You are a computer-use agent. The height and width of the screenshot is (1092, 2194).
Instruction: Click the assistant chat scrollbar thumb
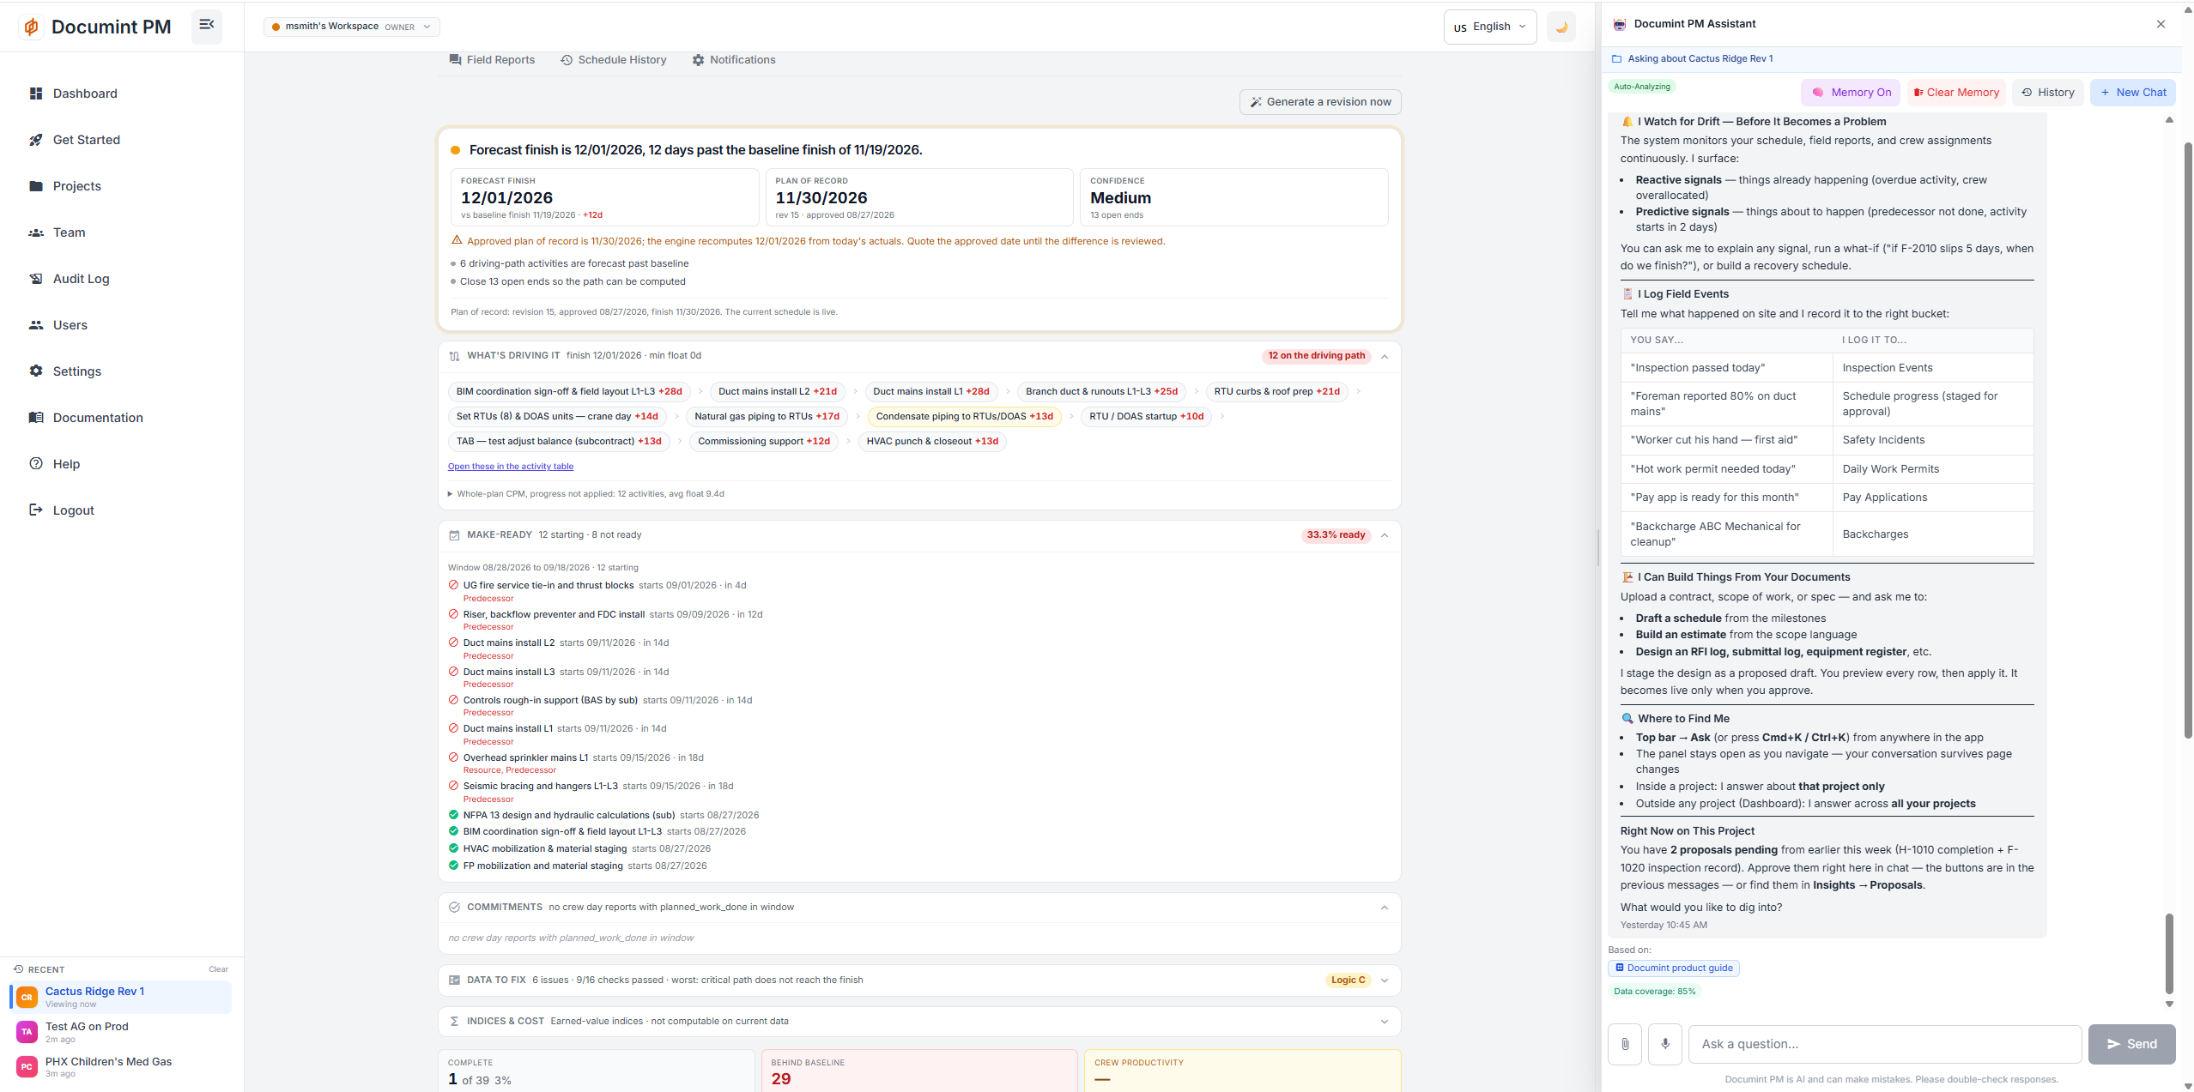click(x=2169, y=952)
